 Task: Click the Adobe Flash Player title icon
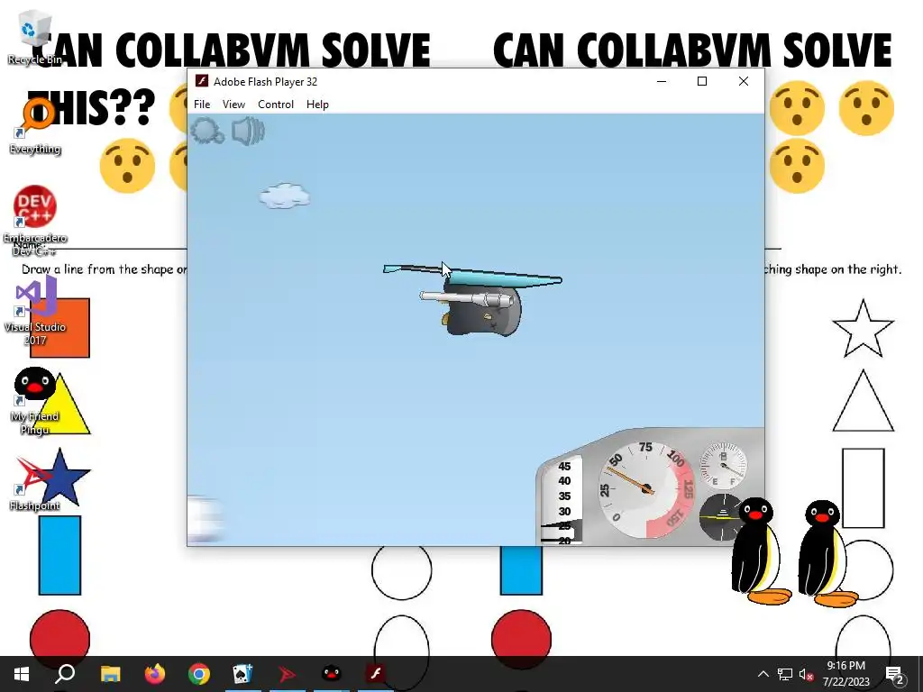(x=202, y=81)
